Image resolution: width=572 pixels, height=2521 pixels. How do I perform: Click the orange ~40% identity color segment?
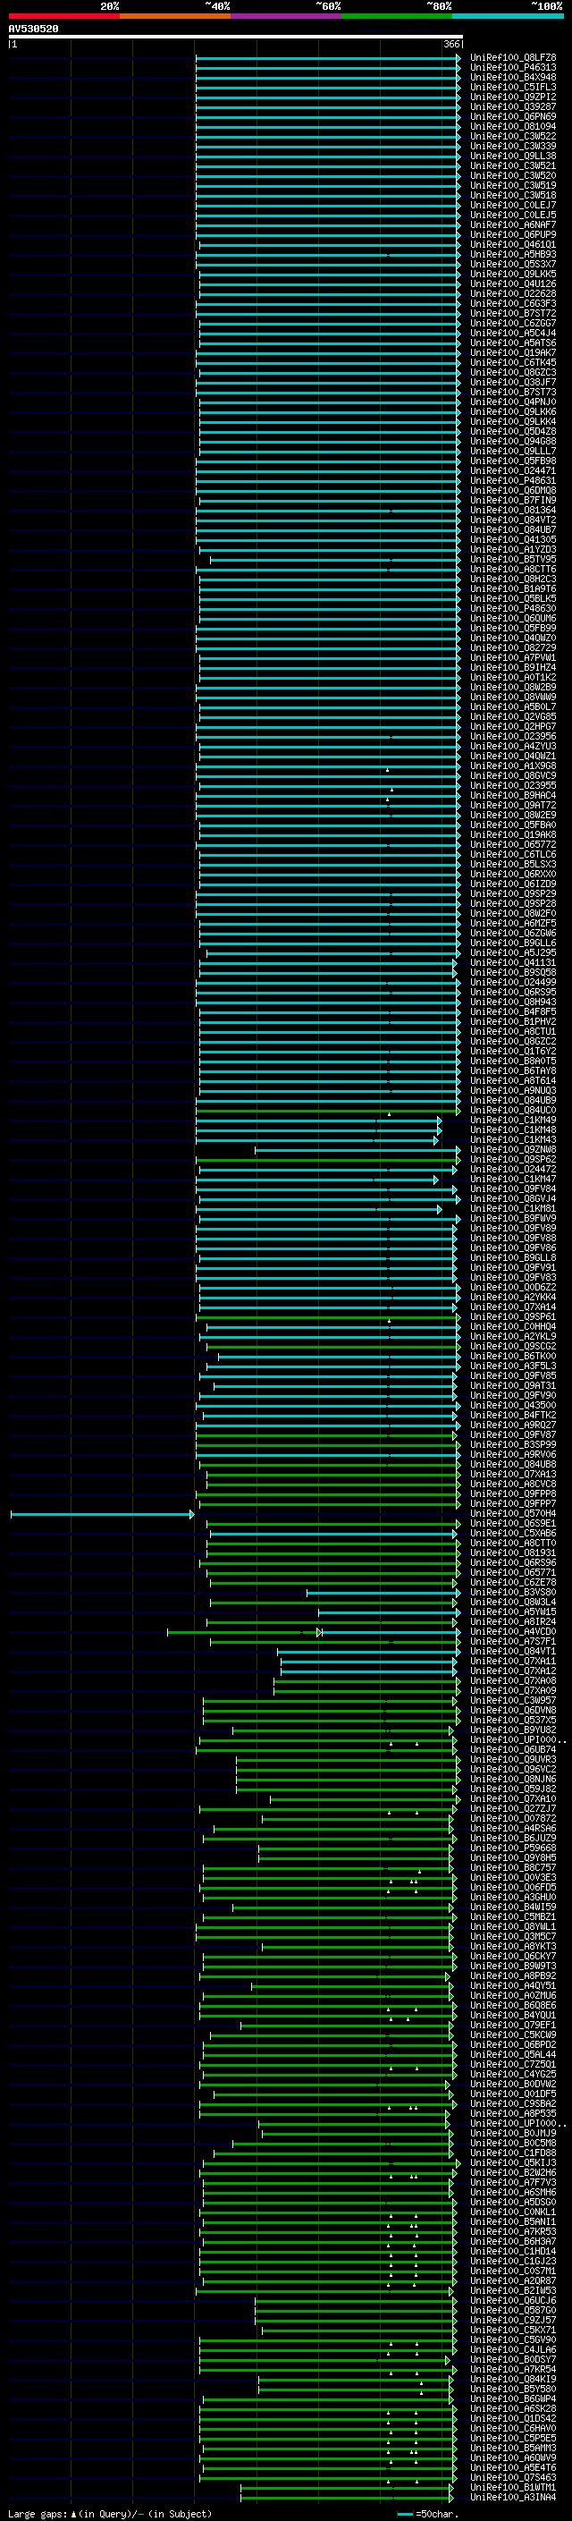(175, 16)
